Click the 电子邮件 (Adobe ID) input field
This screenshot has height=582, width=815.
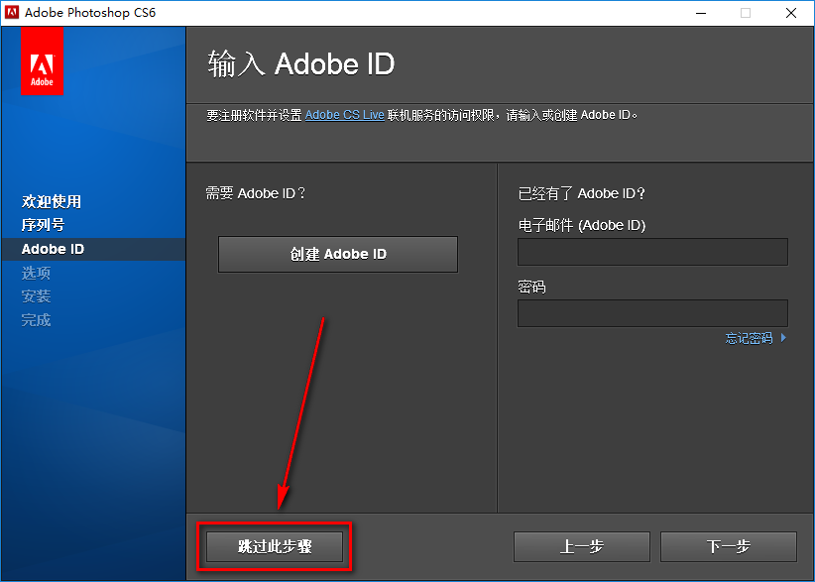pos(651,252)
